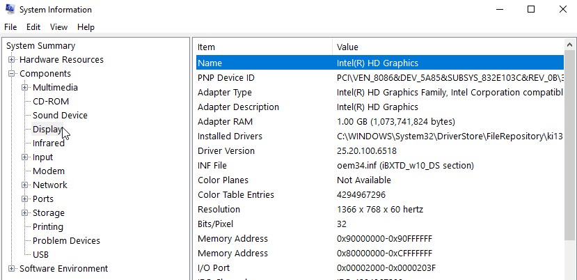Open the File menu

coord(10,27)
